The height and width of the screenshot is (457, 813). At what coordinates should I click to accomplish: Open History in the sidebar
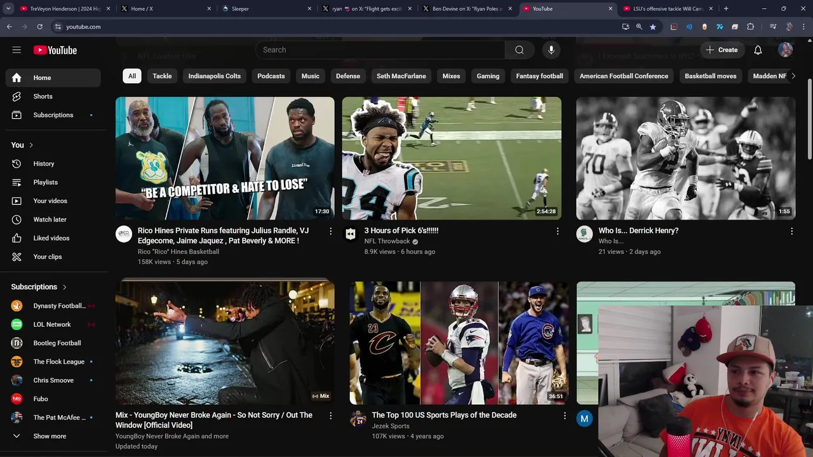tap(53, 164)
